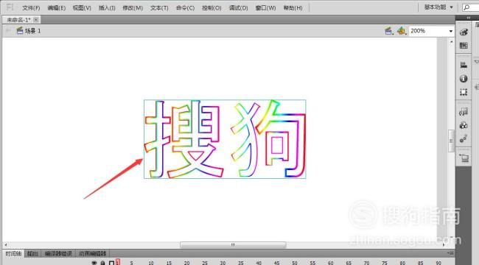Click the Edit Scene clapperboard icon
The width and height of the screenshot is (479, 265).
[388, 30]
